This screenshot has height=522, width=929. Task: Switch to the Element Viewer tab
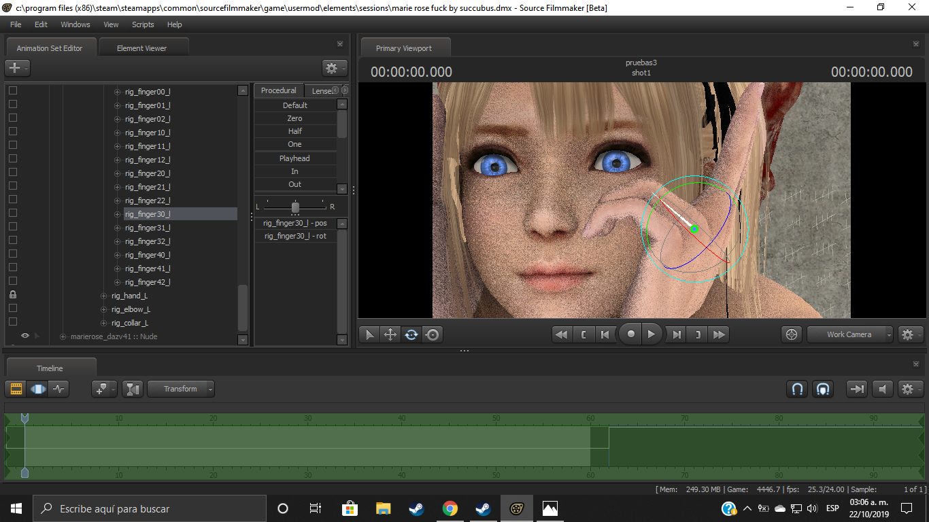coord(141,48)
